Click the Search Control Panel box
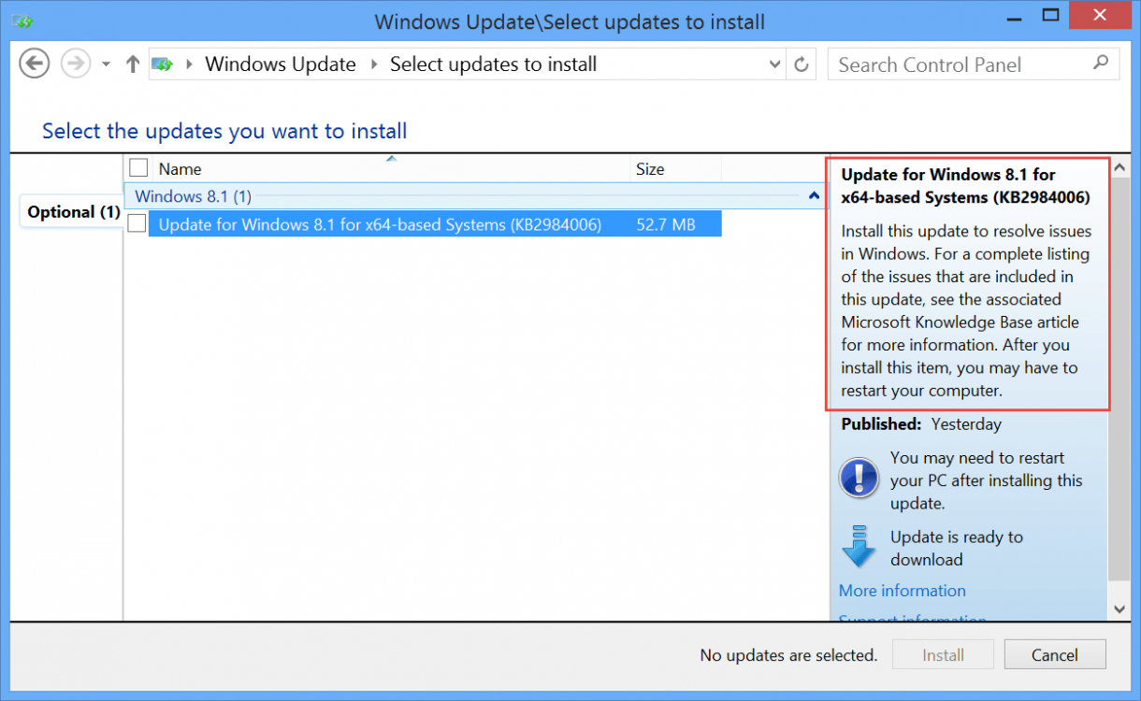The image size is (1141, 701). point(974,64)
